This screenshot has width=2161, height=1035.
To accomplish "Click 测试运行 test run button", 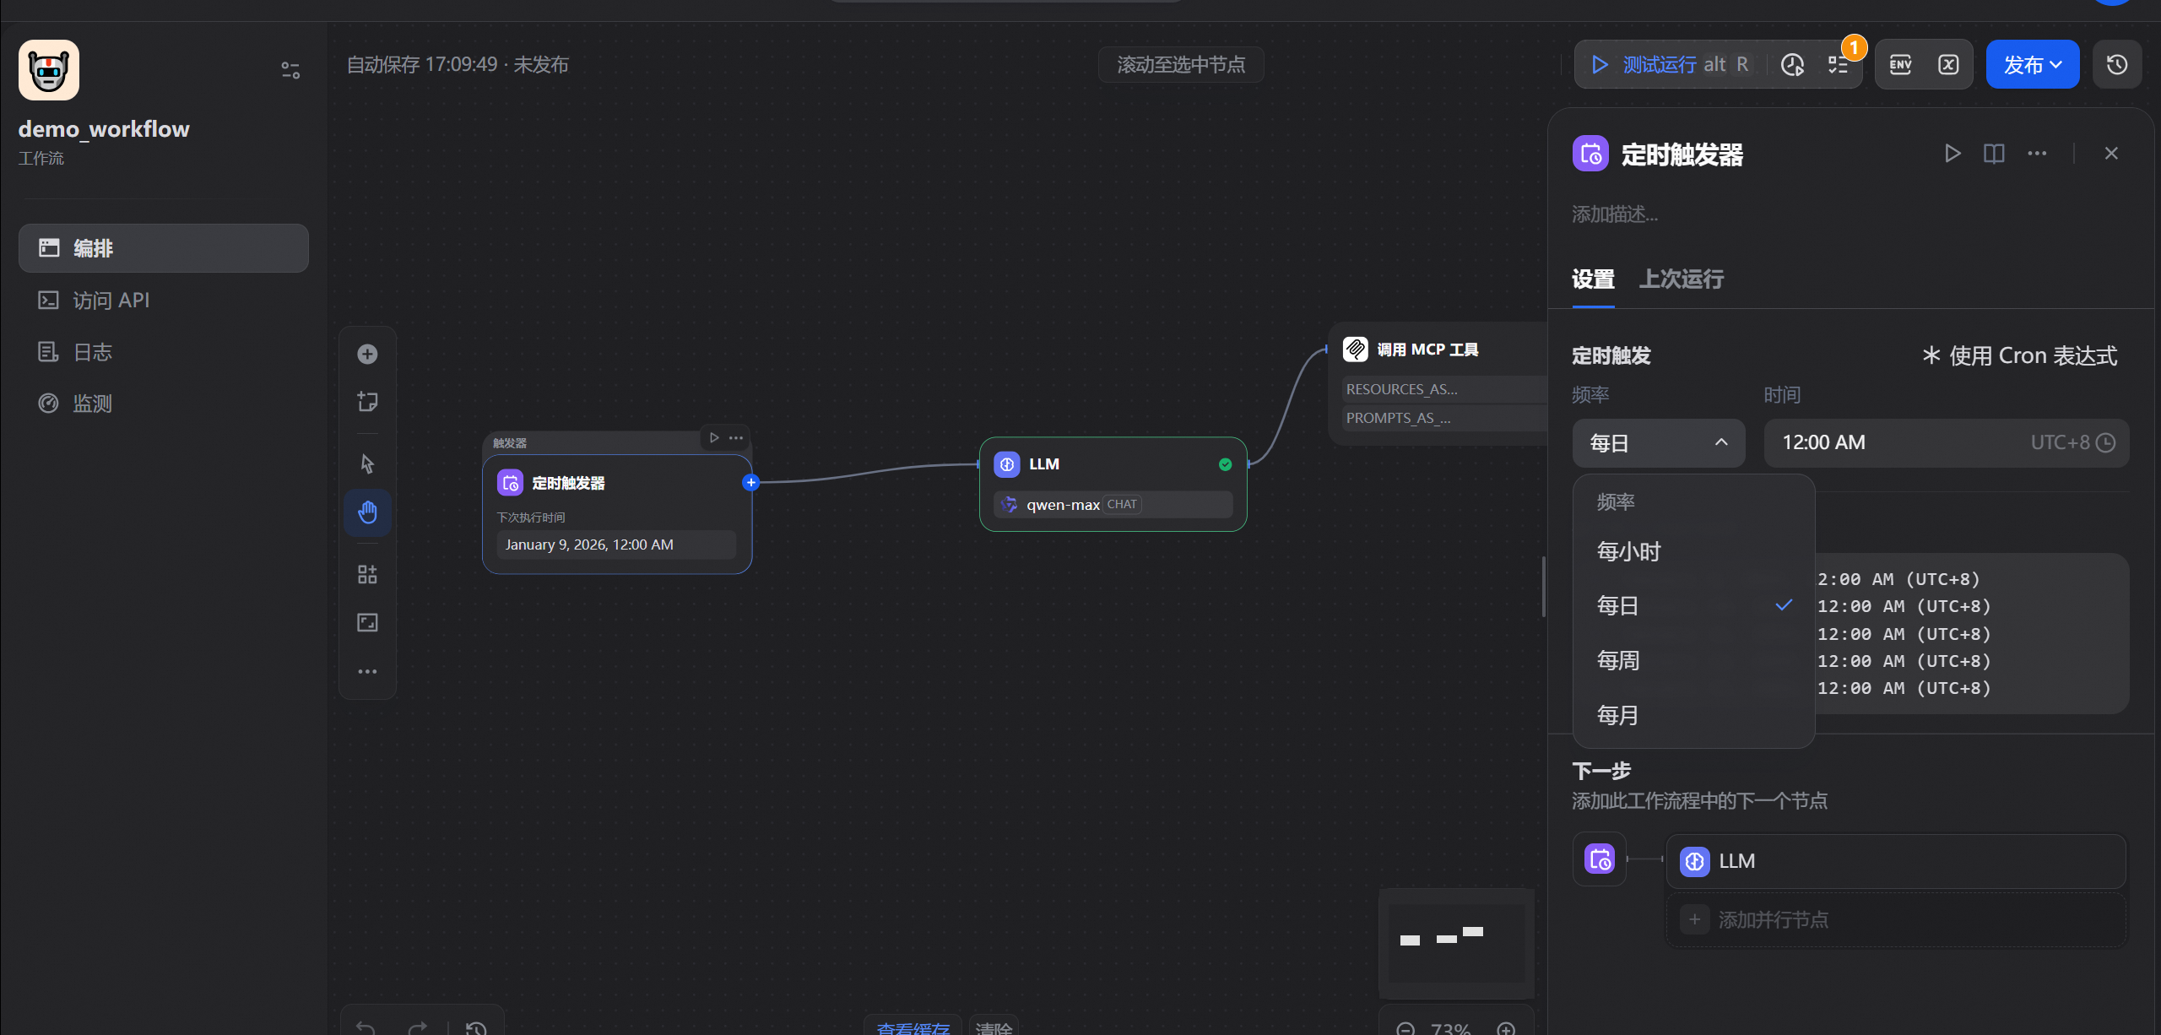I will pyautogui.click(x=1659, y=65).
